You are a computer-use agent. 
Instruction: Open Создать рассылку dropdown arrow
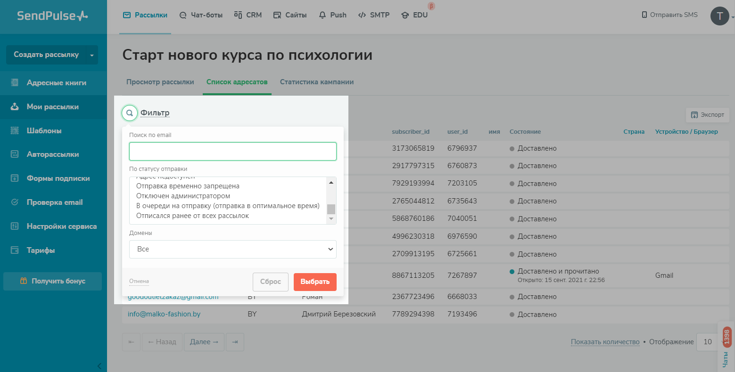pyautogui.click(x=92, y=55)
